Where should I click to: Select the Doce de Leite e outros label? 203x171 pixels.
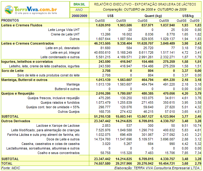[x=63, y=139]
